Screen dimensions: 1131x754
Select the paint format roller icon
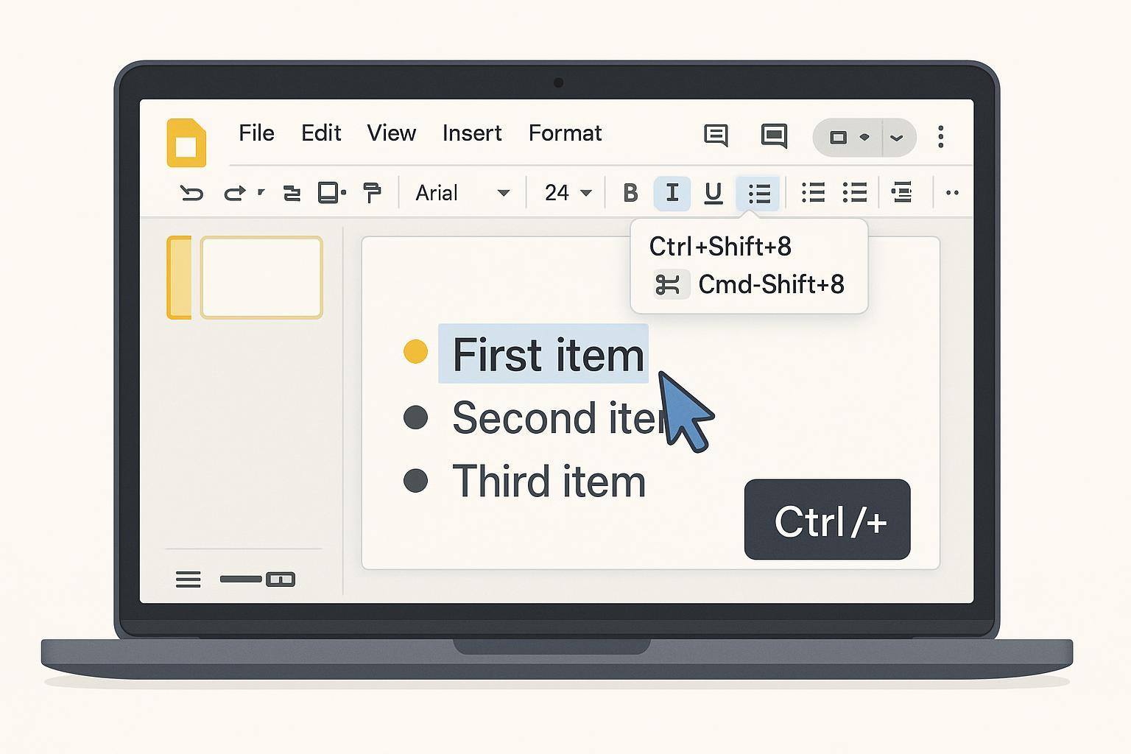(x=373, y=193)
